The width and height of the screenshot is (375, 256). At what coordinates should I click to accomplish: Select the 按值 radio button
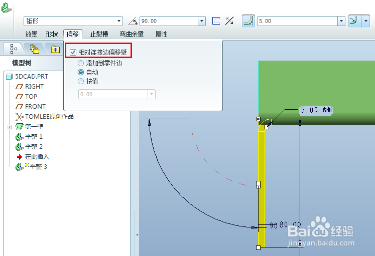coord(81,81)
